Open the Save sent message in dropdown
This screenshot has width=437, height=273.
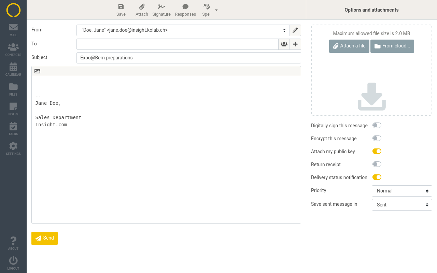coord(402,205)
